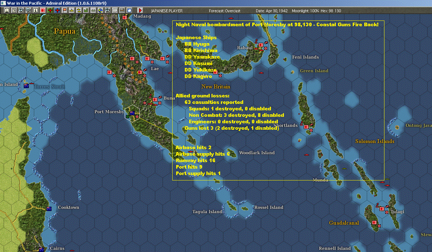Select the Japanese base flag near Madang

pos(125,18)
